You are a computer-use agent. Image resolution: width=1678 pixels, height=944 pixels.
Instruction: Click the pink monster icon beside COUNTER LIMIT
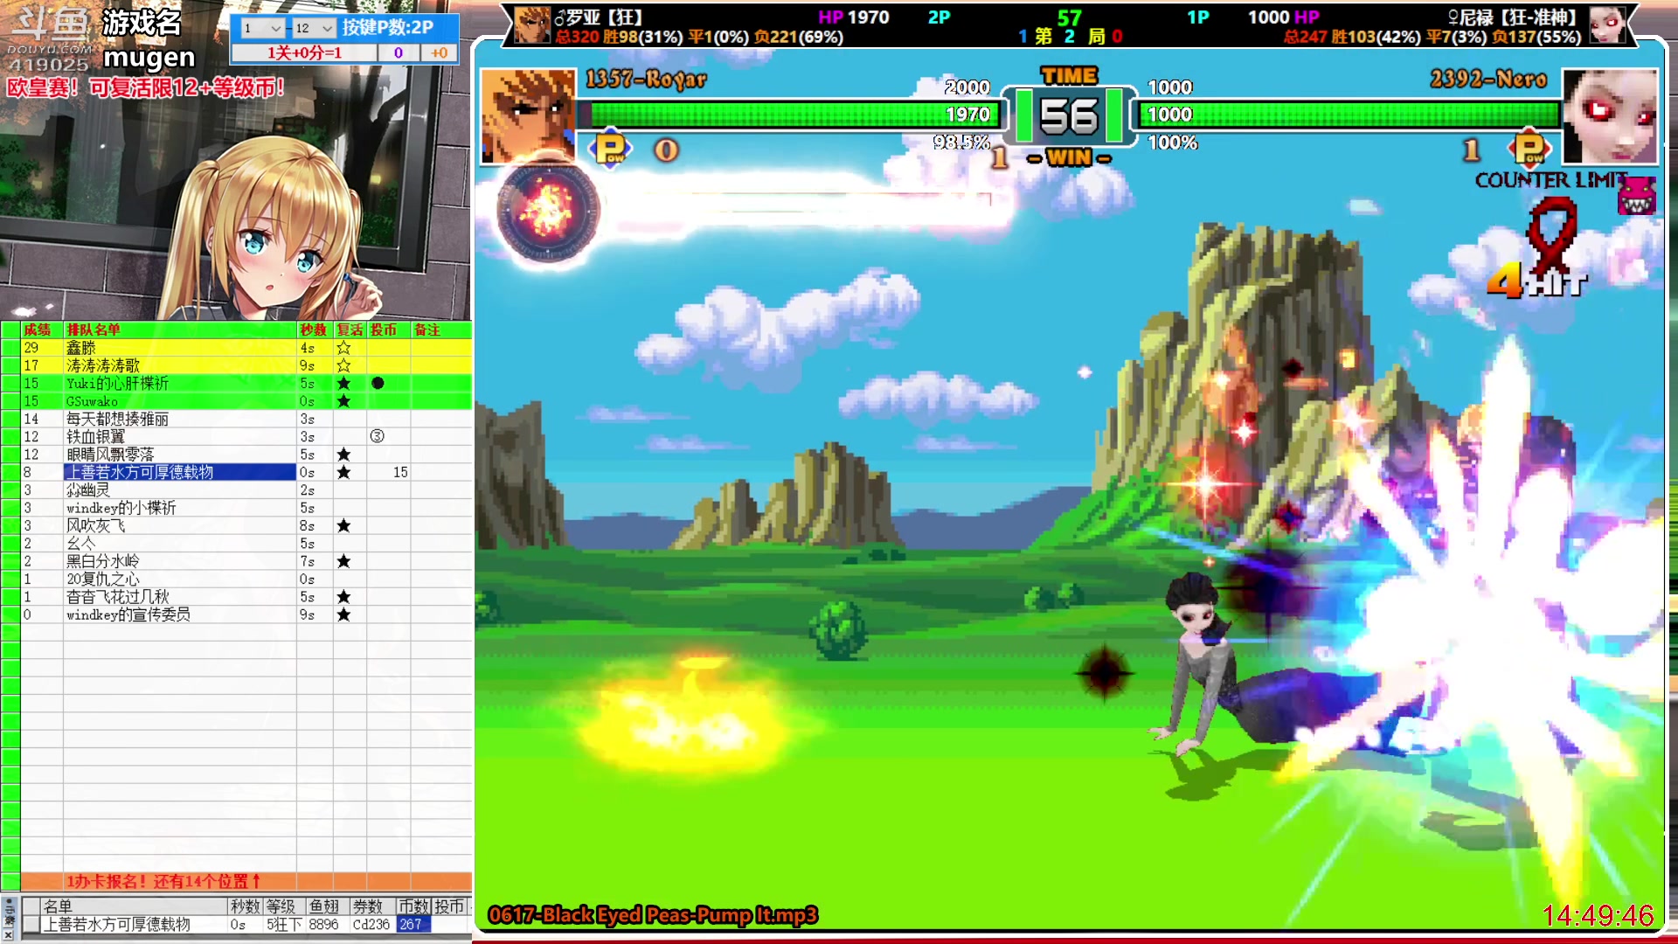coord(1636,196)
